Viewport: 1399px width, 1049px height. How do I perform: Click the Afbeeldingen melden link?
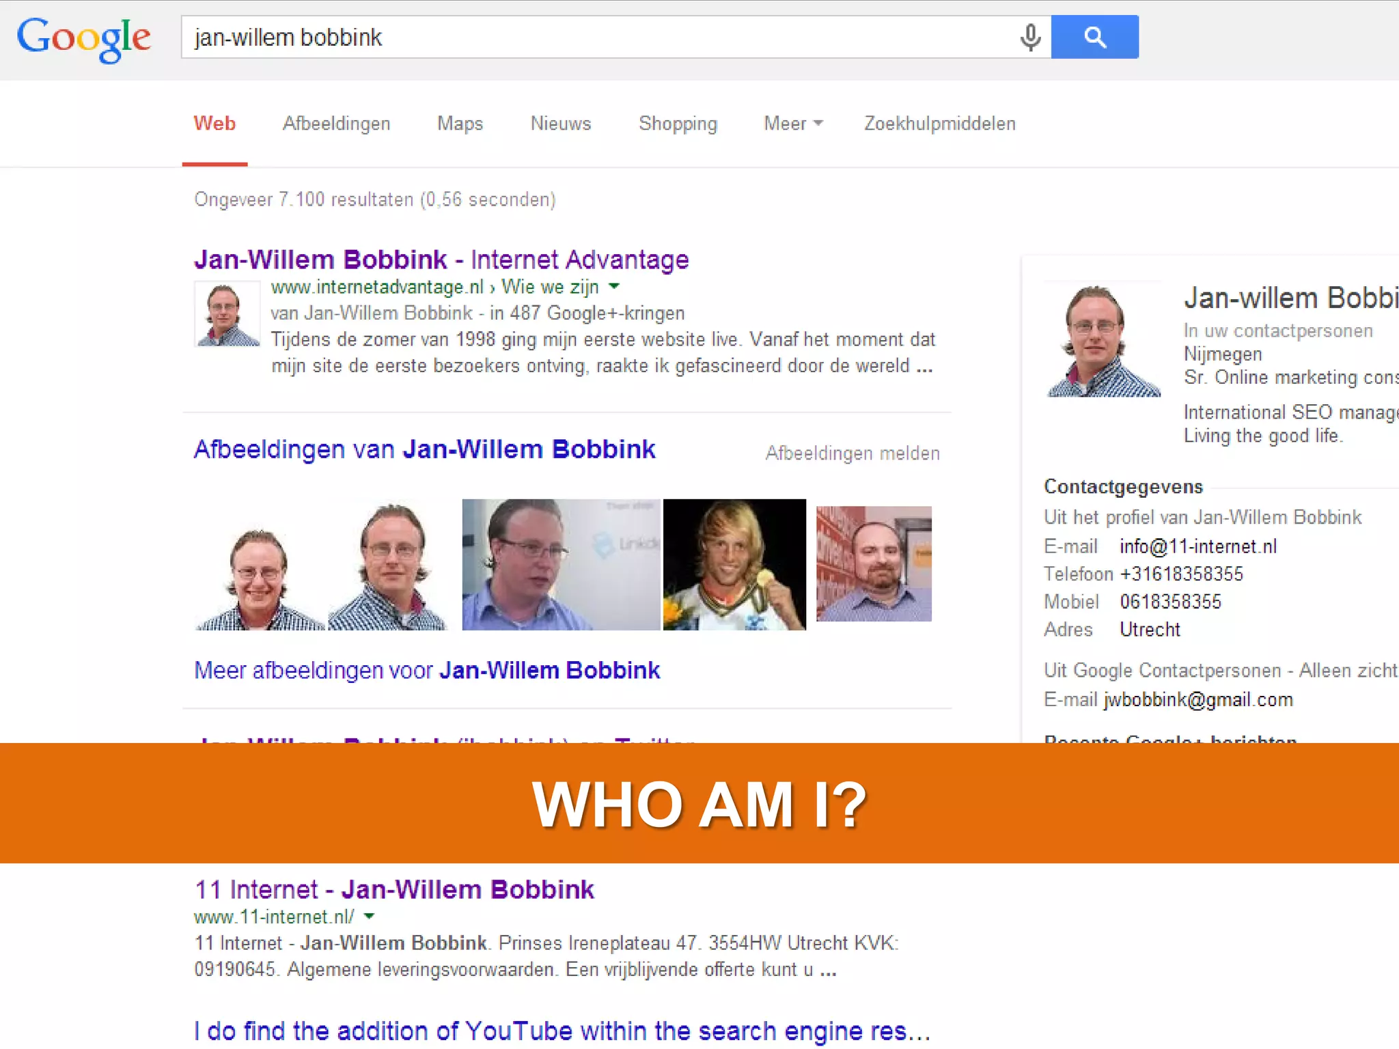853,453
